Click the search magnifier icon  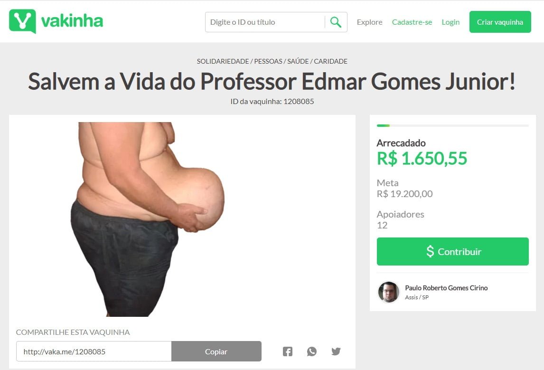(x=336, y=22)
